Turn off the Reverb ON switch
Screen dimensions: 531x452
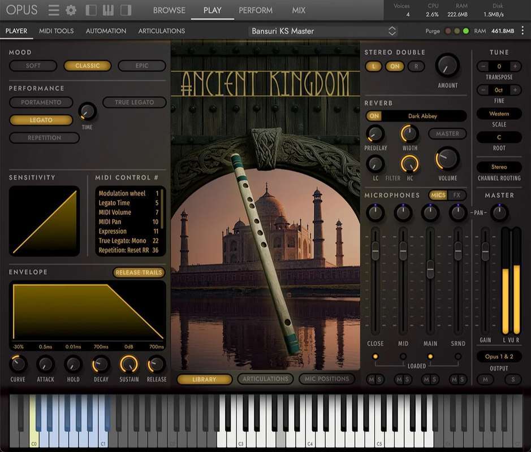(374, 116)
